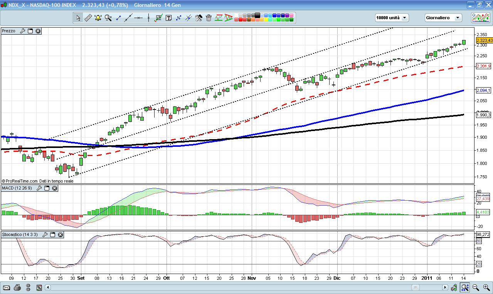Toggle the Stocastico panel window icon
Screen dimensions: 493x294
(52, 234)
